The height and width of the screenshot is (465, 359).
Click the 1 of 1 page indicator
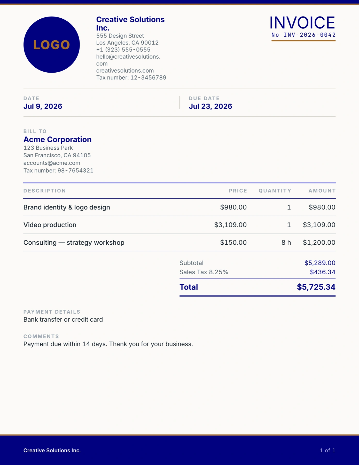(x=327, y=450)
